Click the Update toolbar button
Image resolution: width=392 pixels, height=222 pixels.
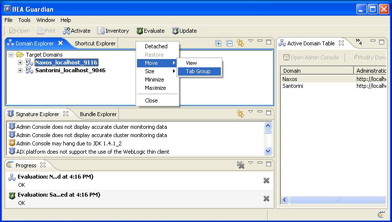[x=184, y=31]
